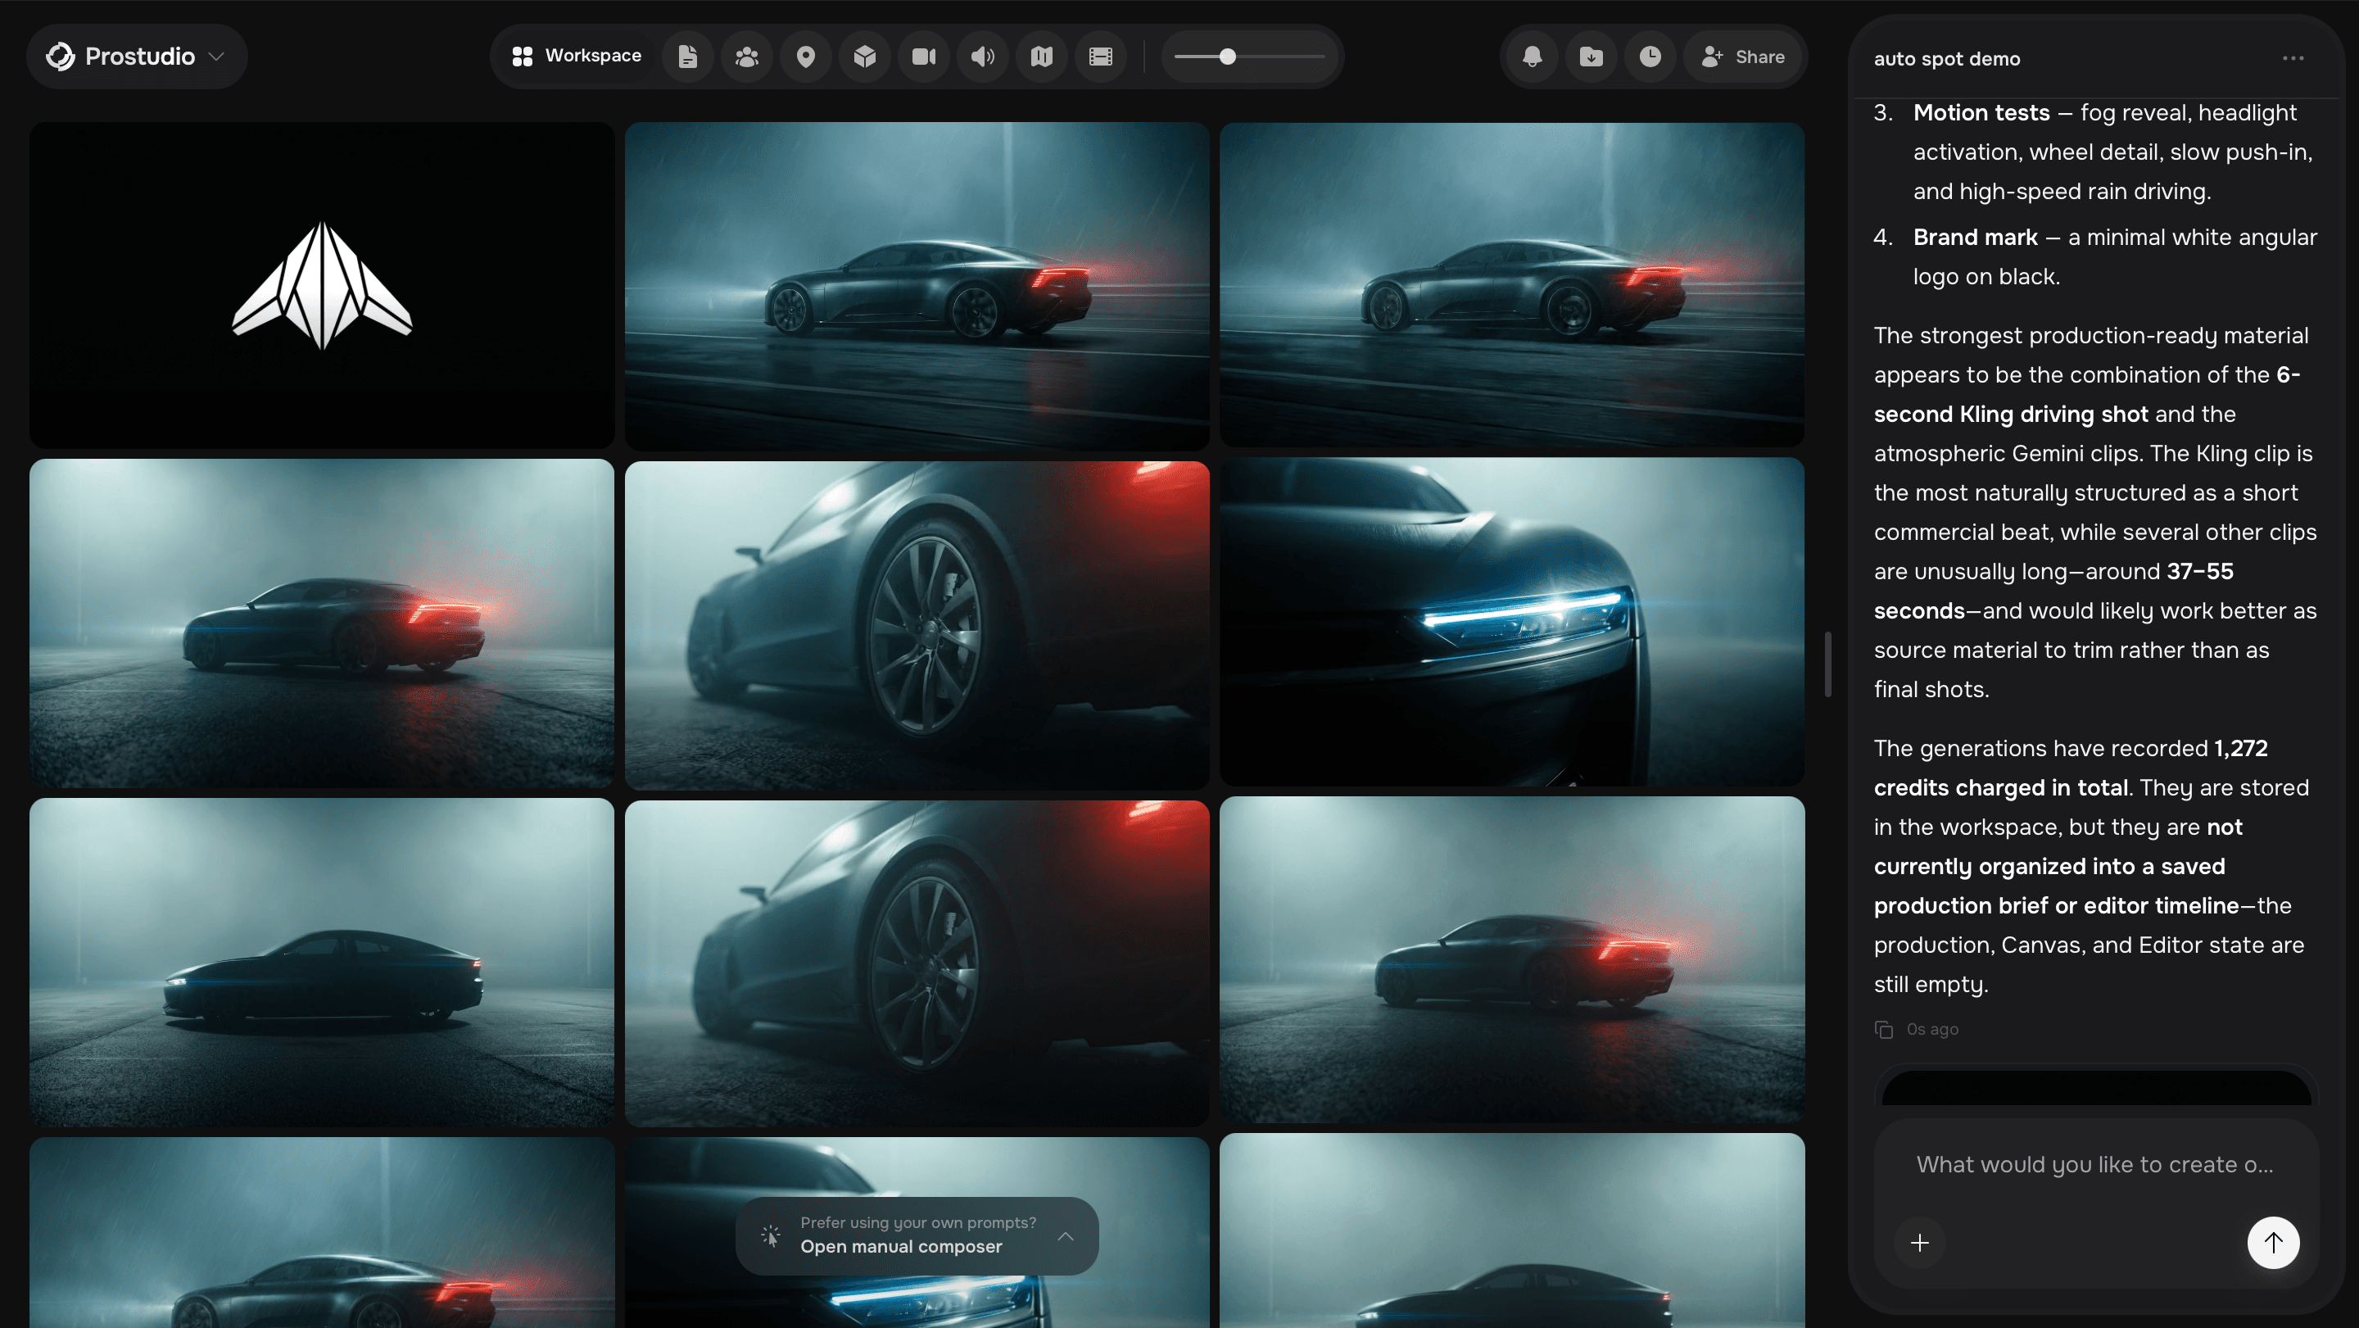Open the dark side-profile car silhouette thumbnail

321,962
